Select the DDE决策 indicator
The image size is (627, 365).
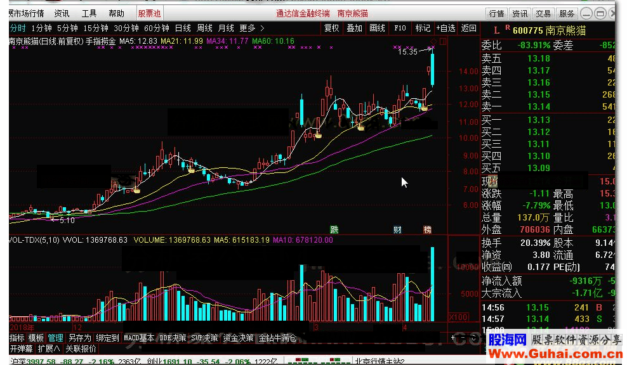point(173,338)
